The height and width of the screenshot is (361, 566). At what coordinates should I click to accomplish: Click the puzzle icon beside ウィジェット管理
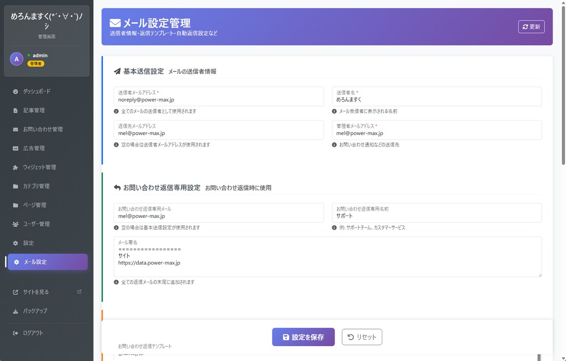pos(15,167)
